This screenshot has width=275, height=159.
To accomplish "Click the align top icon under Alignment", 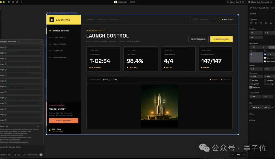I will [266, 23].
